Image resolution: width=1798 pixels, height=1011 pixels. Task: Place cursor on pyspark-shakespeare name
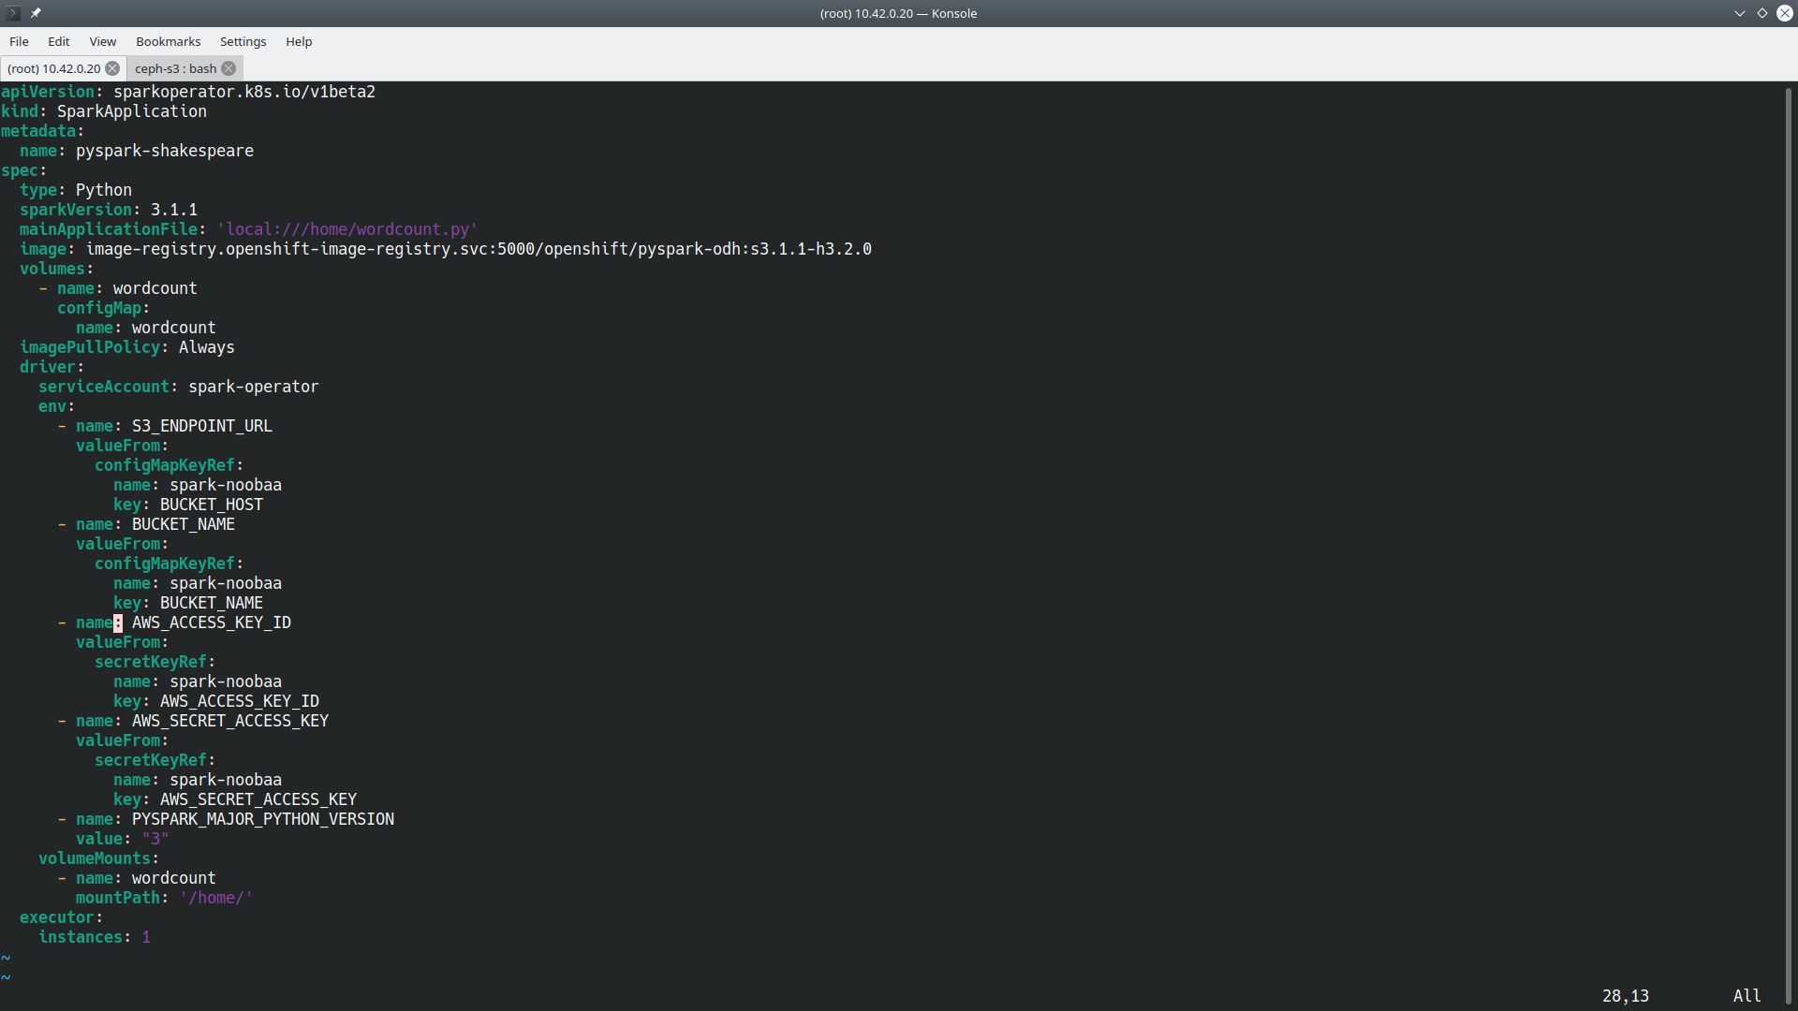coord(165,151)
